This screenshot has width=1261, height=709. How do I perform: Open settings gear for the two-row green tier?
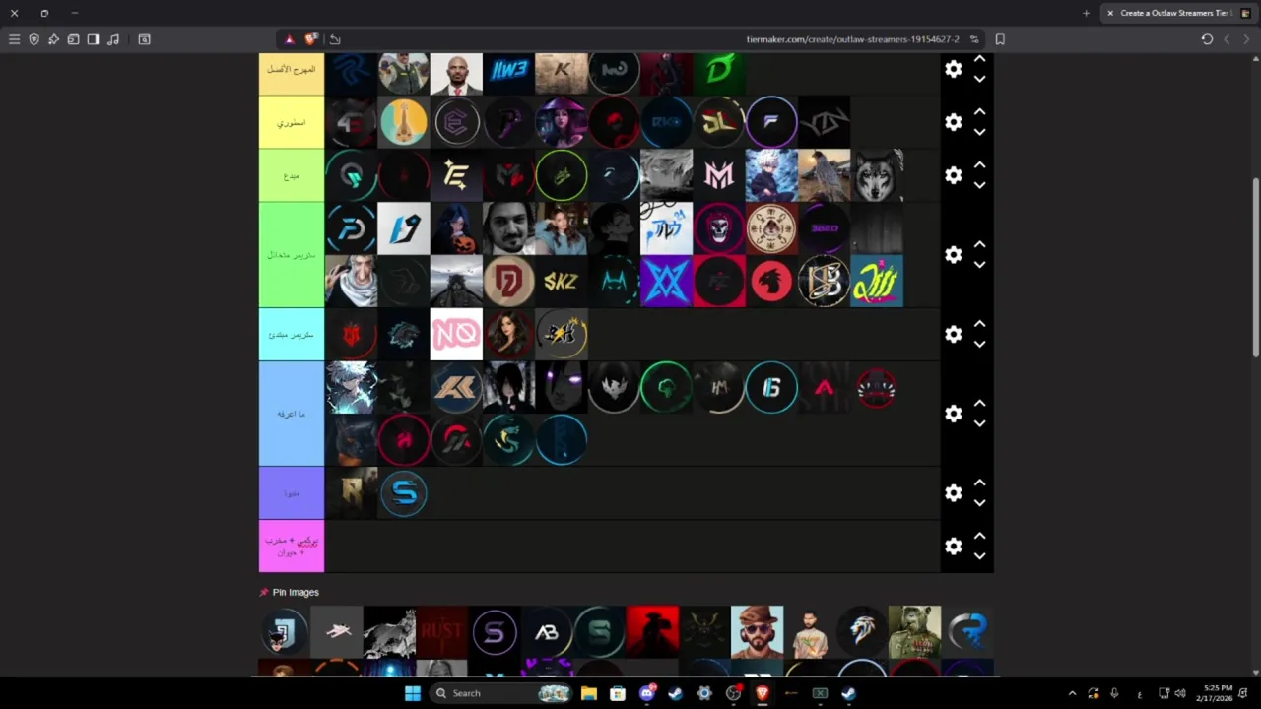point(953,255)
